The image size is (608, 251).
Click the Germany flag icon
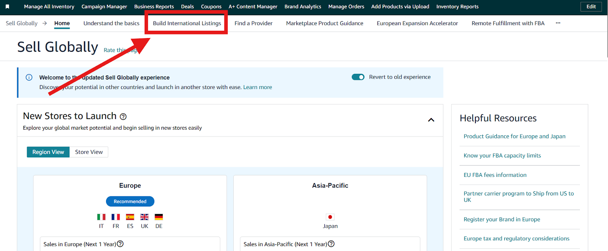pos(159,217)
